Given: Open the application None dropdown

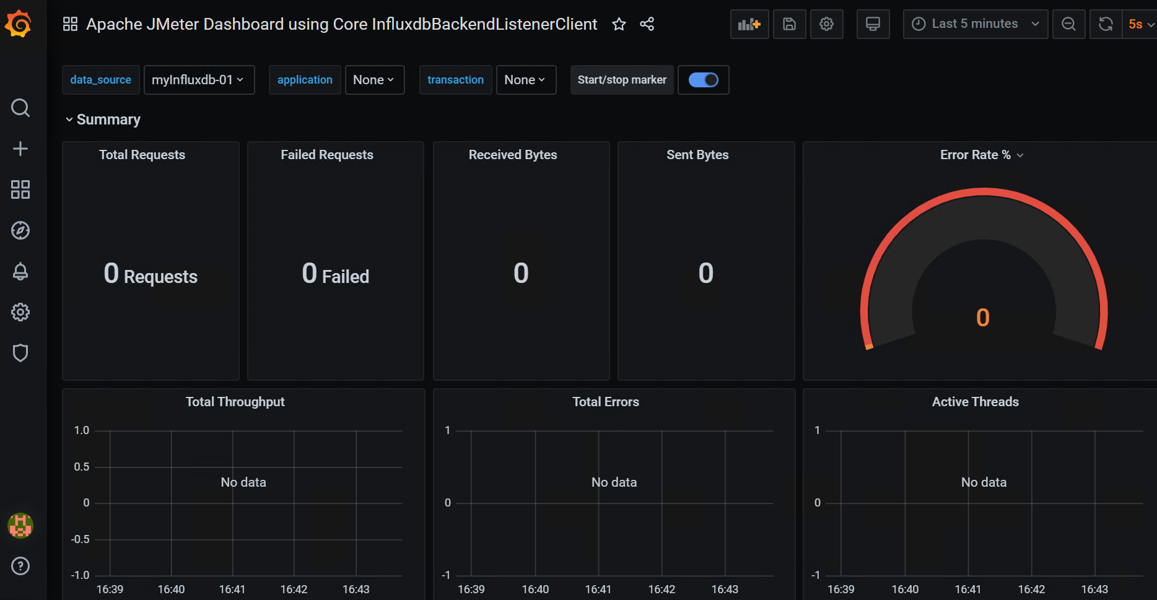Looking at the screenshot, I should 374,80.
